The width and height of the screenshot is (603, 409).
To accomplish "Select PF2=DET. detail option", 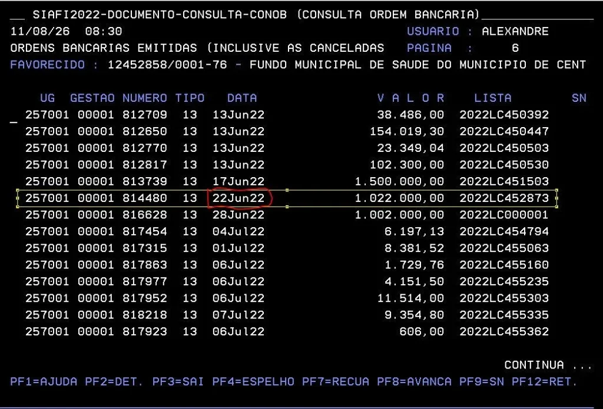I will coord(114,382).
